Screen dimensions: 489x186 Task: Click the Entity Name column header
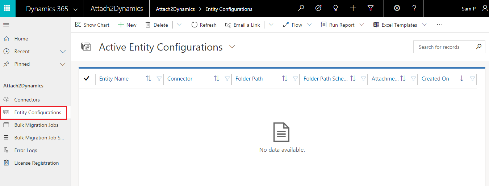[114, 79]
